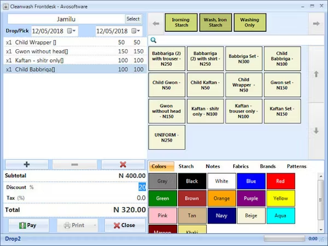
Task: Select the Washing Only service type
Action: 250,22
